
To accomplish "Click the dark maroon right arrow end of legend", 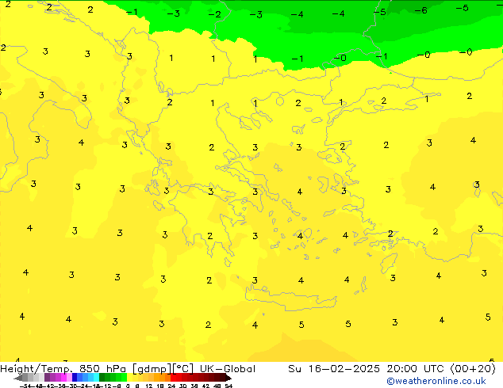I will pyautogui.click(x=228, y=378).
